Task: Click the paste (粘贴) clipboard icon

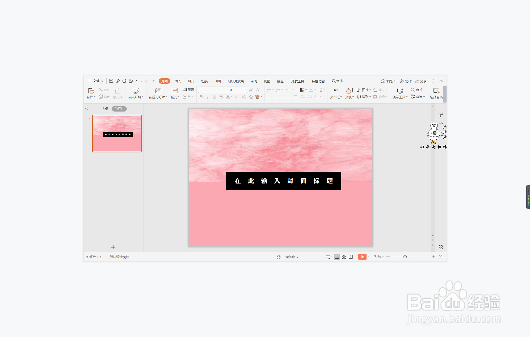Action: pyautogui.click(x=91, y=91)
